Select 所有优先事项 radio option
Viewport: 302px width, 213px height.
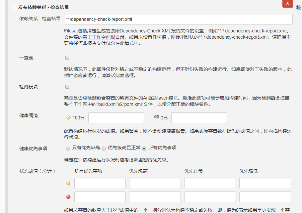[x=144, y=149]
